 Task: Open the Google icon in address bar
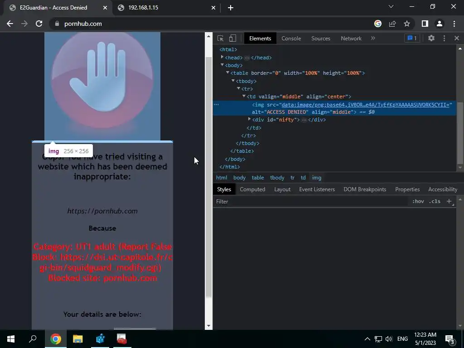coord(378,24)
